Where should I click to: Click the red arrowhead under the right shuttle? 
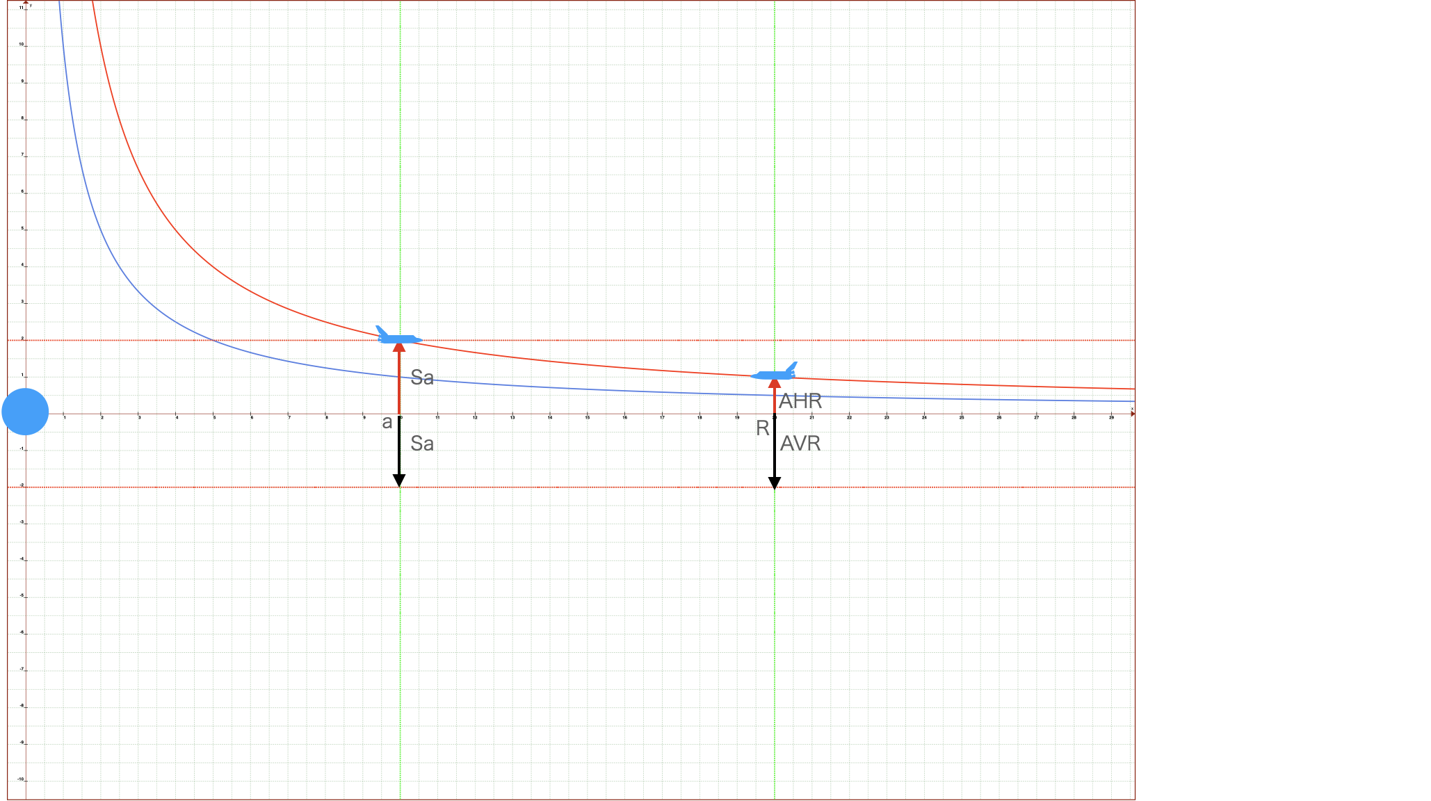click(x=775, y=383)
